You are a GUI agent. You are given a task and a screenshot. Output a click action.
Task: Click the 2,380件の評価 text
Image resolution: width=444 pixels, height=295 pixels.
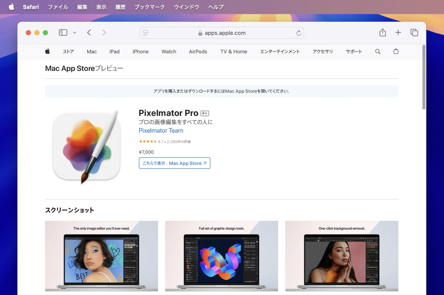tap(179, 142)
